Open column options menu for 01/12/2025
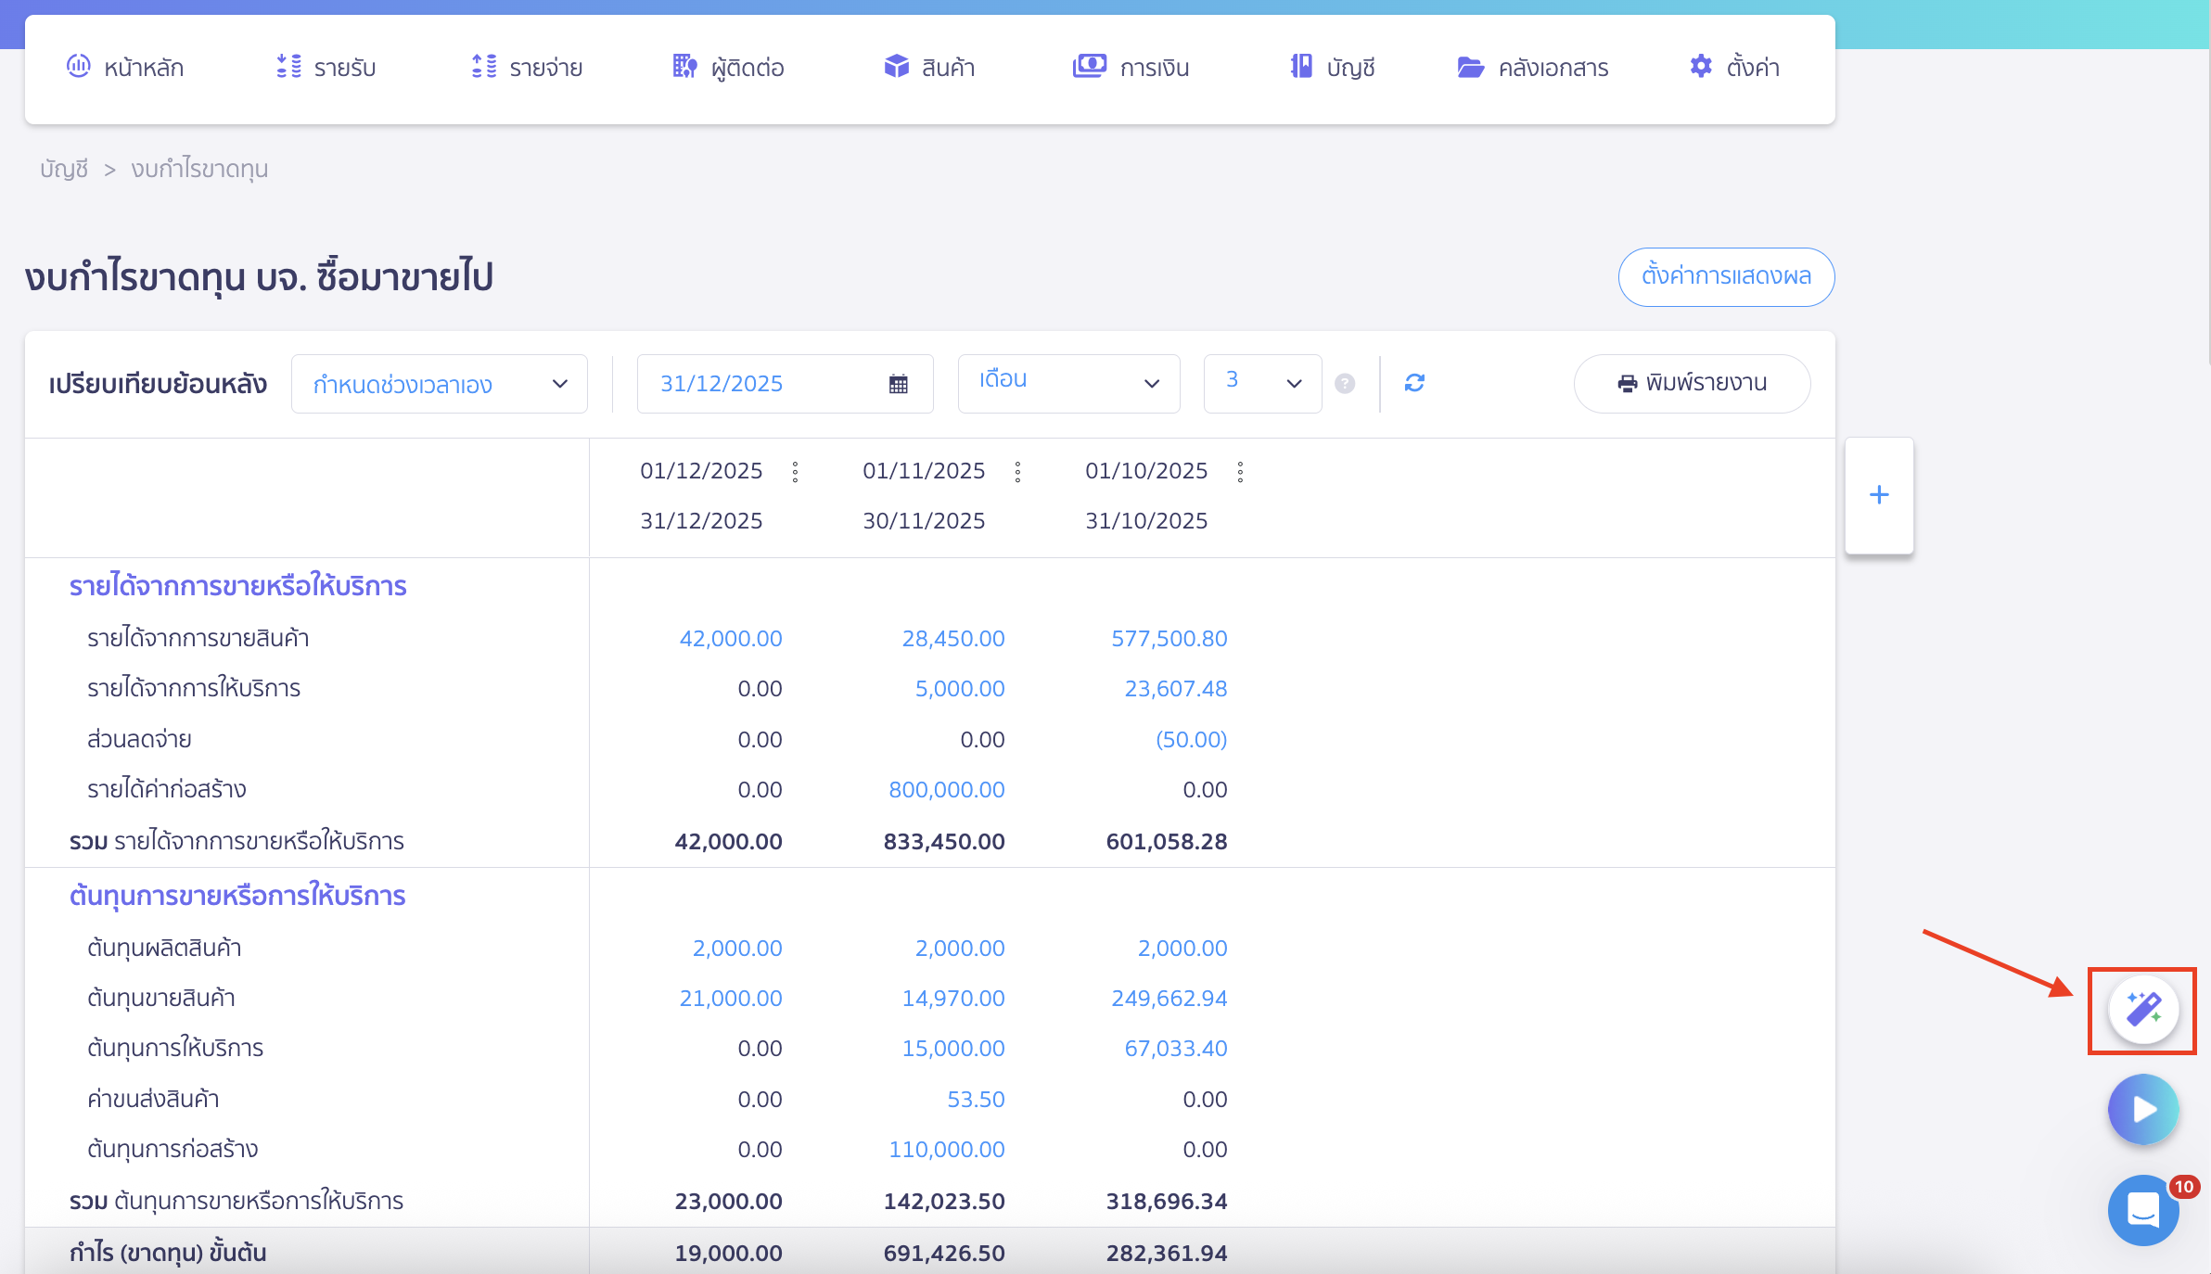 [x=796, y=471]
